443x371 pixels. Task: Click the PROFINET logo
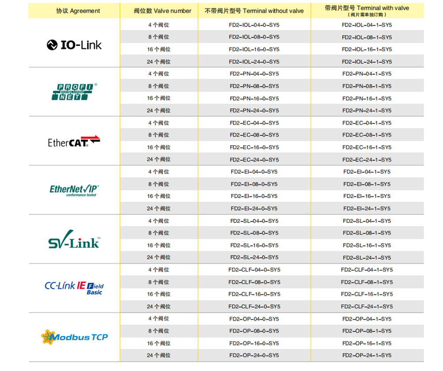[x=74, y=92]
